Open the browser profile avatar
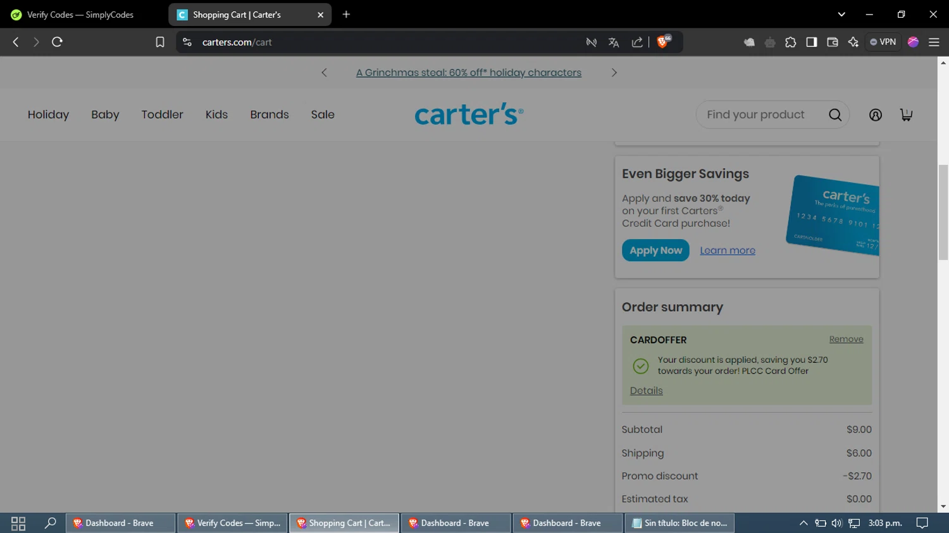The width and height of the screenshot is (949, 533). point(913,42)
